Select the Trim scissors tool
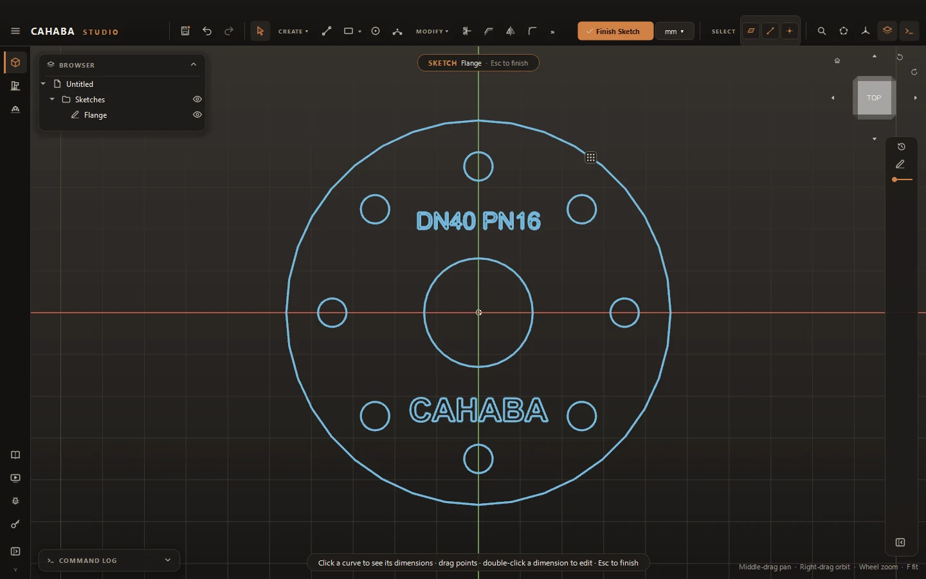926x579 pixels. 467,31
